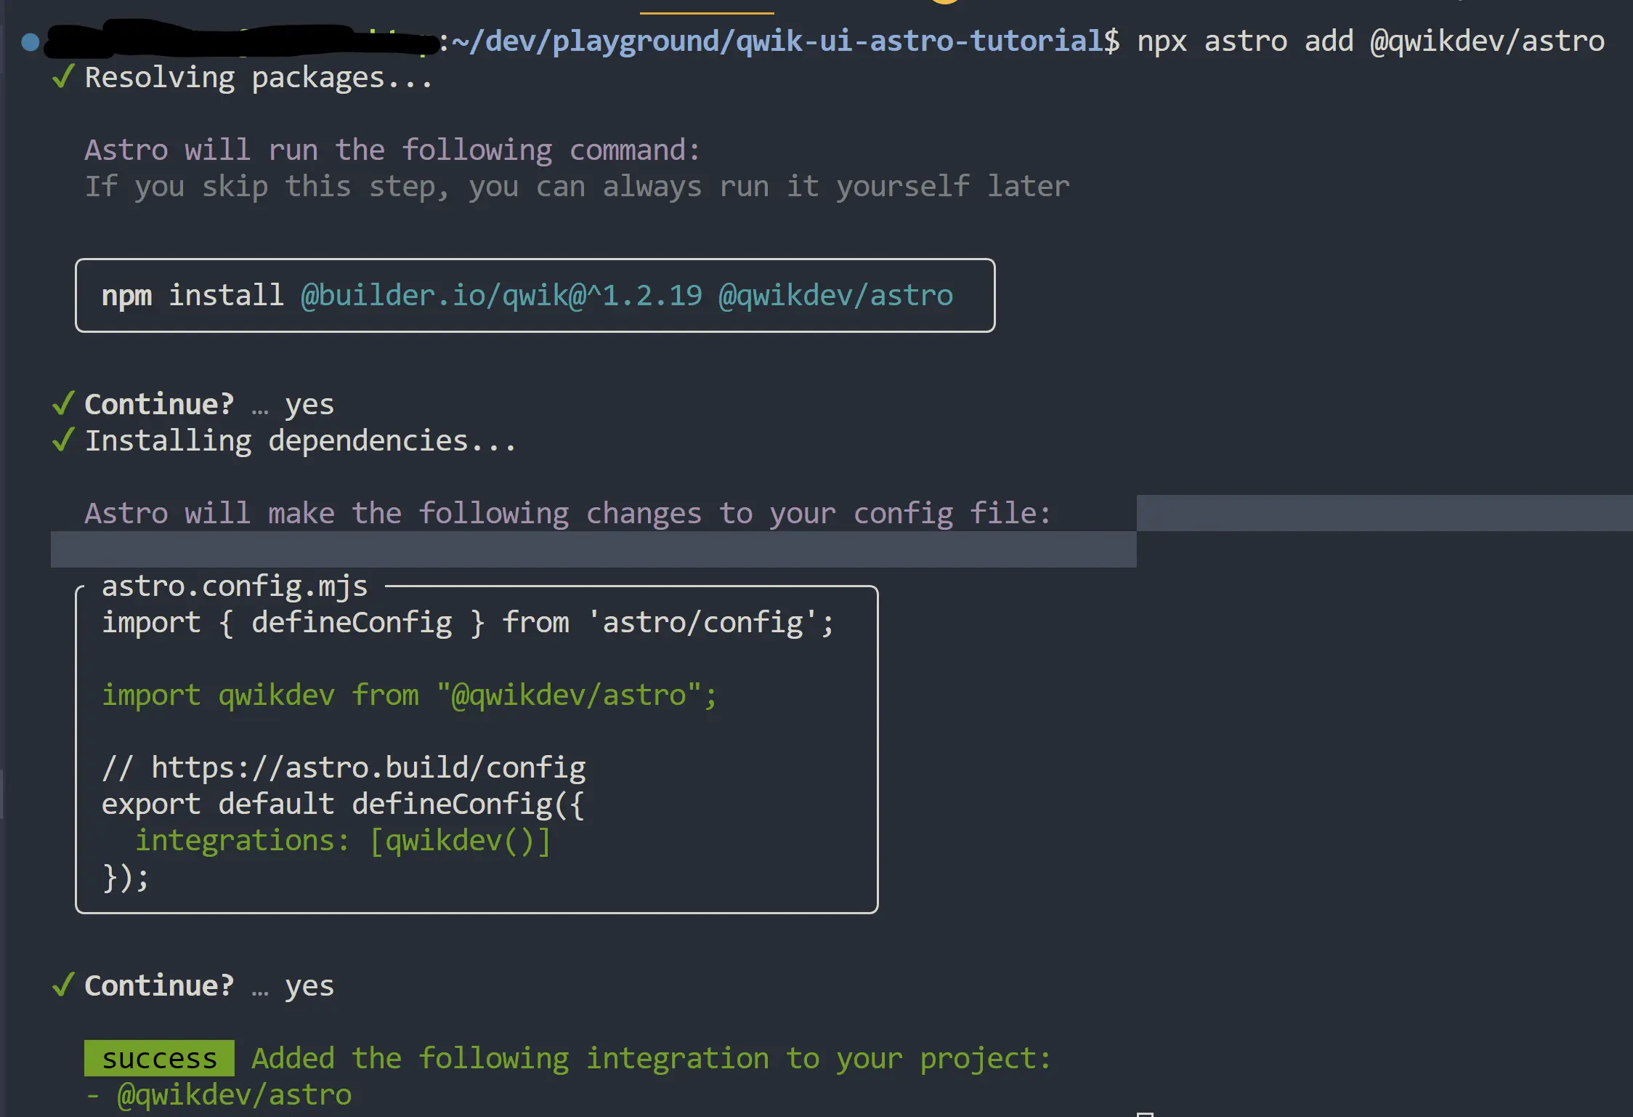Viewport: 1633px width, 1117px height.
Task: Click the "Astro will make the following changes" text
Action: pos(567,513)
